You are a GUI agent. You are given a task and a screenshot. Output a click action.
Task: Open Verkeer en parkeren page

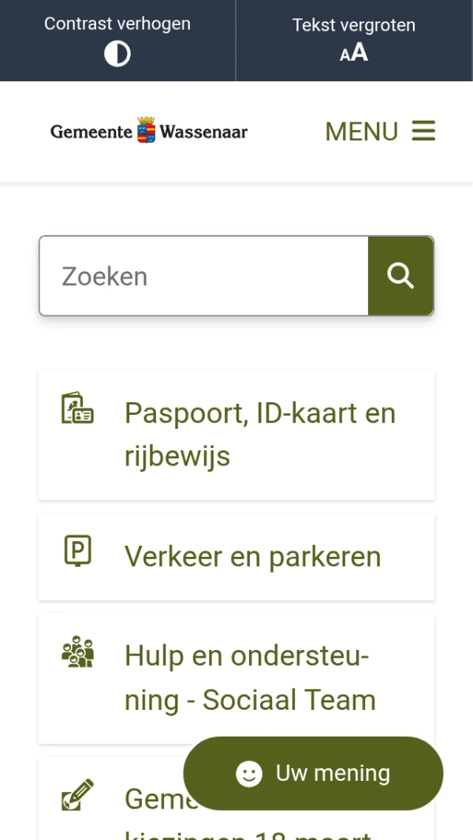click(252, 557)
